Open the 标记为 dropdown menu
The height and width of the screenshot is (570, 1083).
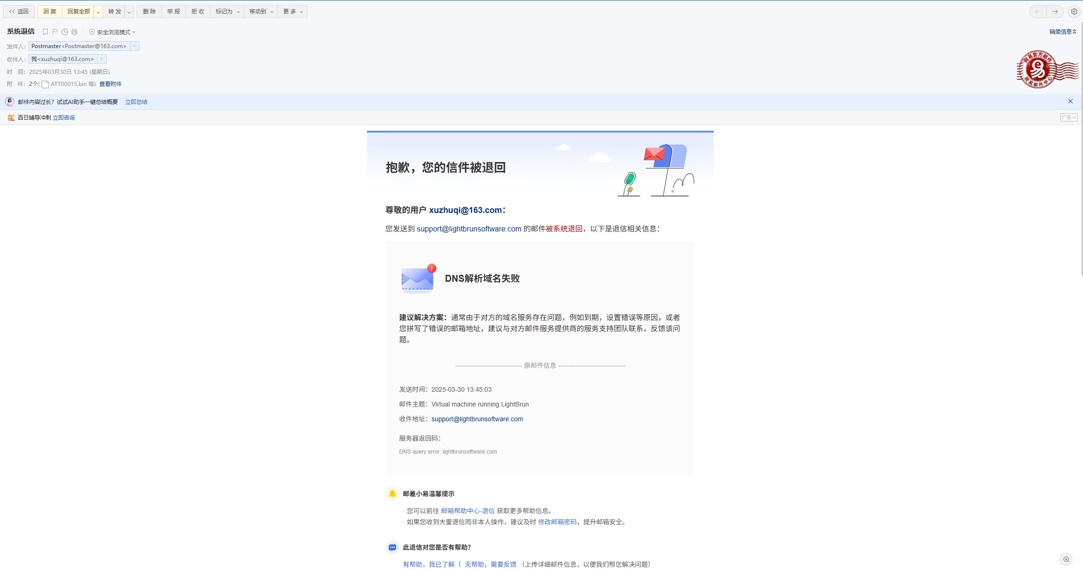click(x=227, y=12)
